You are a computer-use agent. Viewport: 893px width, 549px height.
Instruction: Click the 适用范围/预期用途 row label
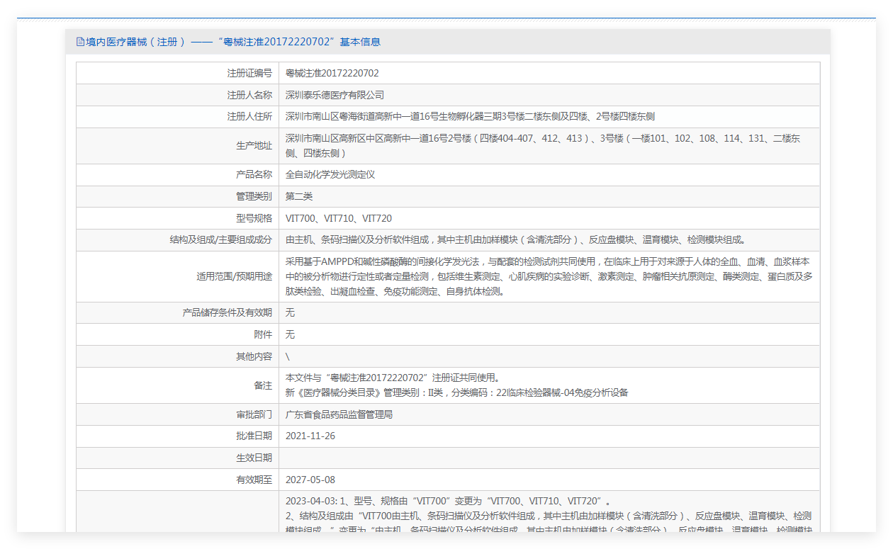tap(234, 276)
